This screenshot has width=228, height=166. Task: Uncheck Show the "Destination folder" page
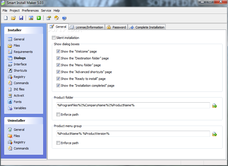tap(58, 58)
